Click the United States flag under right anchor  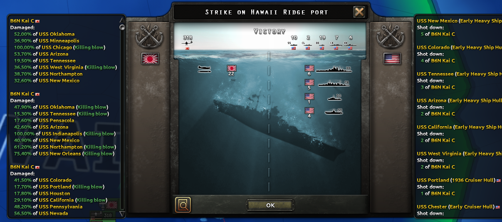point(392,59)
